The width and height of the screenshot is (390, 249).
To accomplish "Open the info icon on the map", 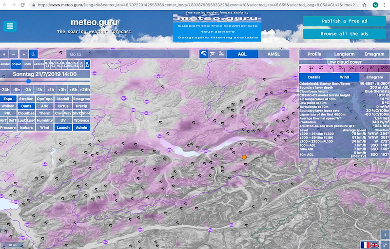I will coord(384,234).
